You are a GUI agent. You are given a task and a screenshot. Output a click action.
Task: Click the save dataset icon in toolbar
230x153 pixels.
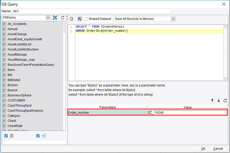(x=79, y=19)
